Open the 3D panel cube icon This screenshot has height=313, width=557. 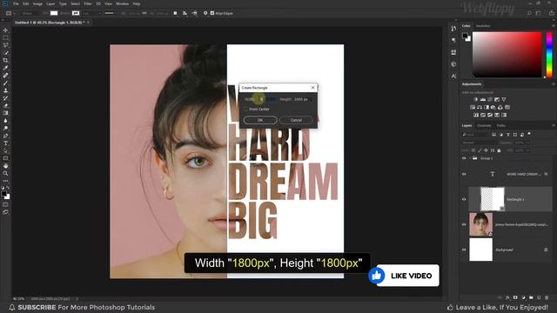(453, 64)
